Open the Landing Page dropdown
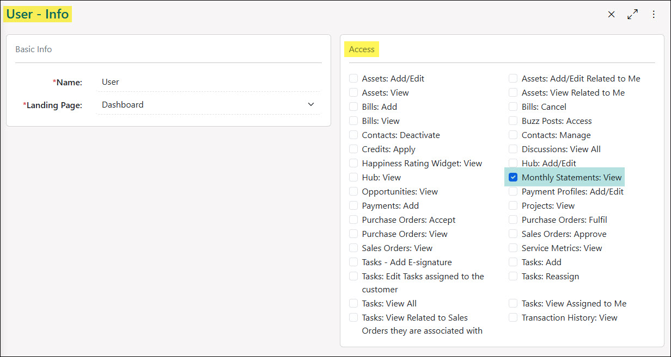Image resolution: width=671 pixels, height=357 pixels. [310, 104]
